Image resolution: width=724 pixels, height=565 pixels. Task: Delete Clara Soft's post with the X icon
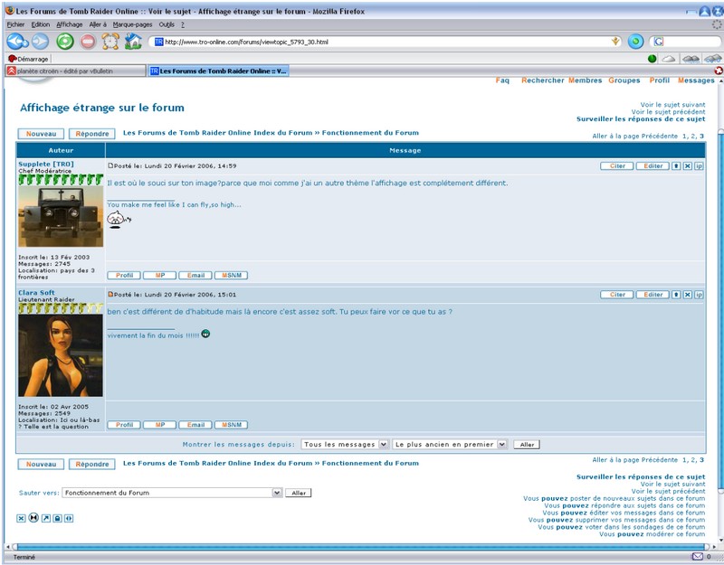tap(688, 295)
